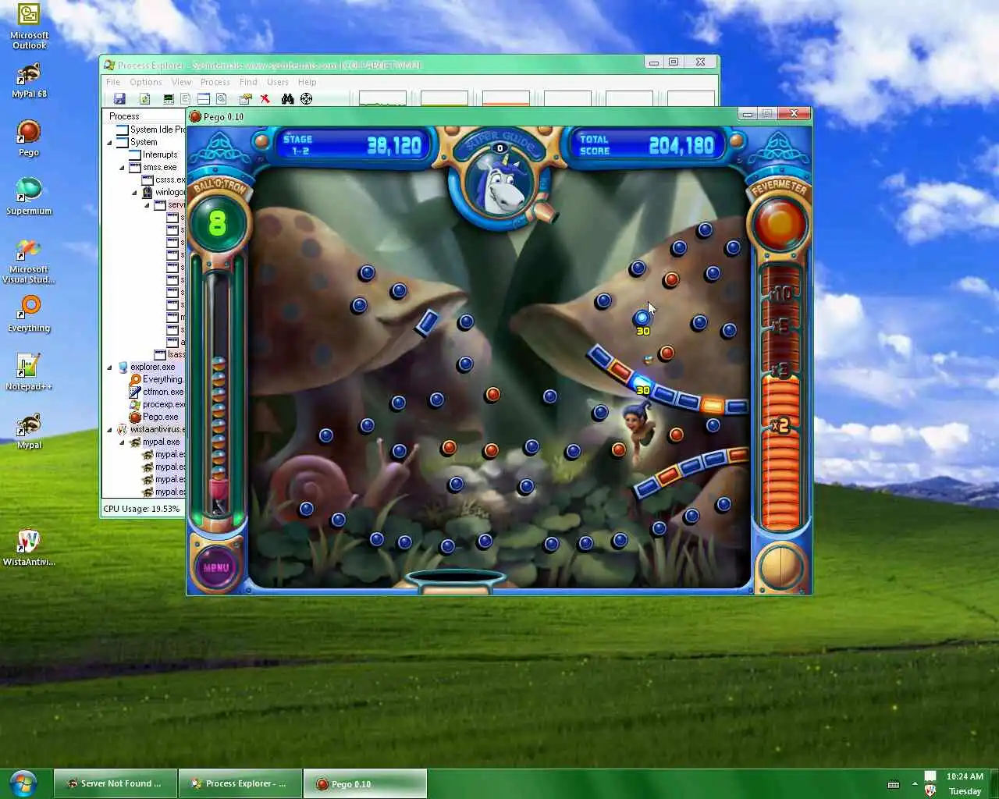Click the Refresh icon in Process Explorer toolbar
Image resolution: width=999 pixels, height=799 pixels.
(x=144, y=98)
